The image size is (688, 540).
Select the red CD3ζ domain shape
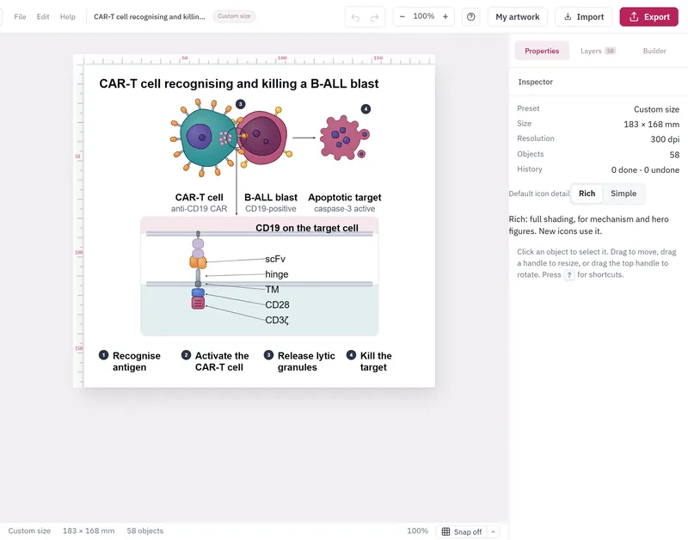[x=198, y=303]
